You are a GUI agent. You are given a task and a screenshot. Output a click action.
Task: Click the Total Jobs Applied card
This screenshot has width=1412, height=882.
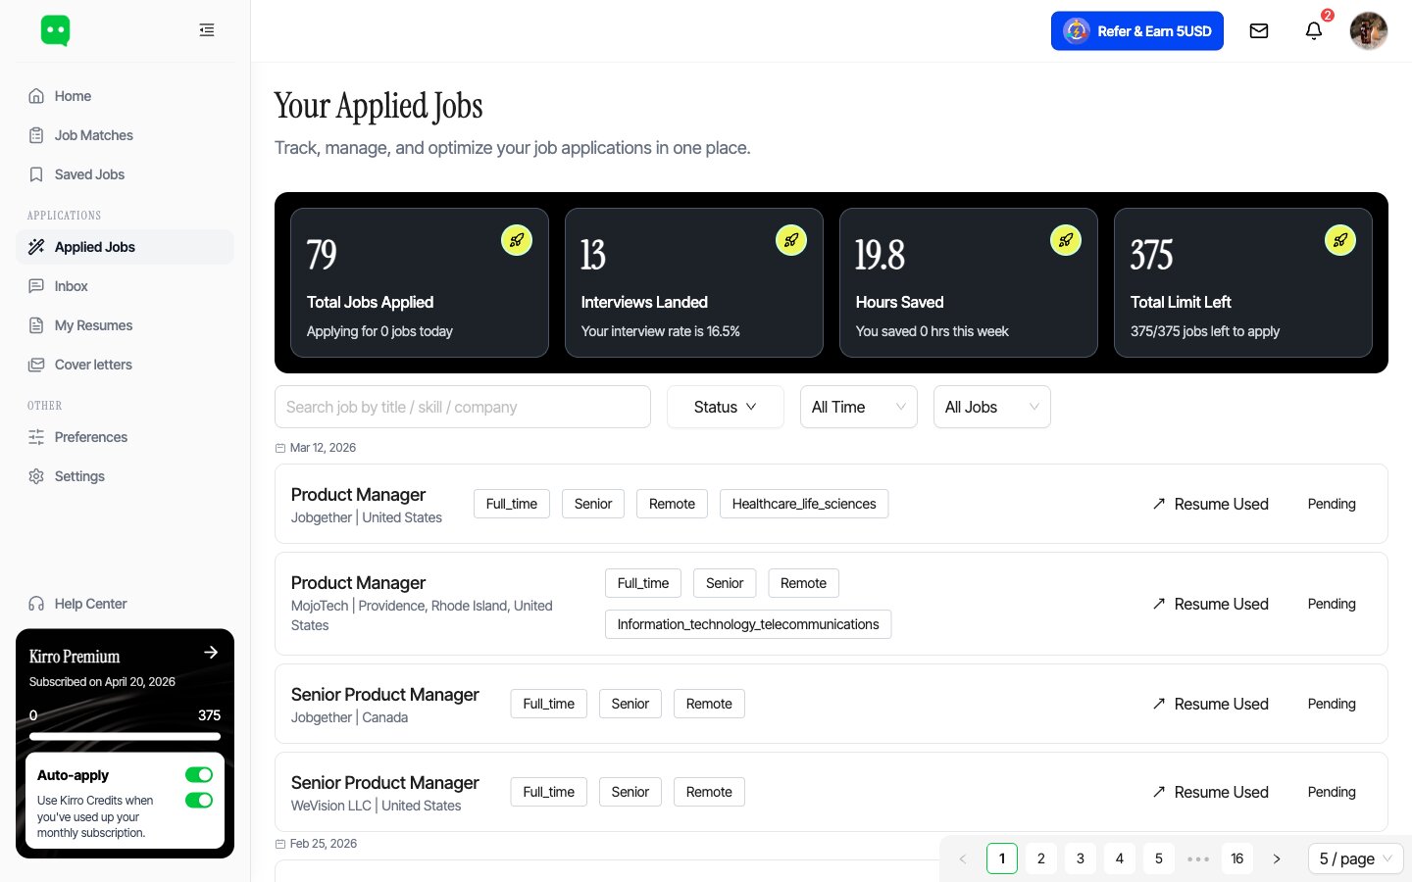[420, 283]
